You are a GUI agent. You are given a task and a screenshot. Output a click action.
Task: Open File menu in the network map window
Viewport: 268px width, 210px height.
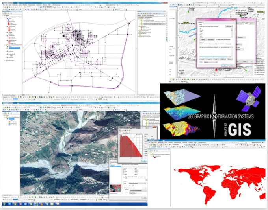tap(4, 5)
